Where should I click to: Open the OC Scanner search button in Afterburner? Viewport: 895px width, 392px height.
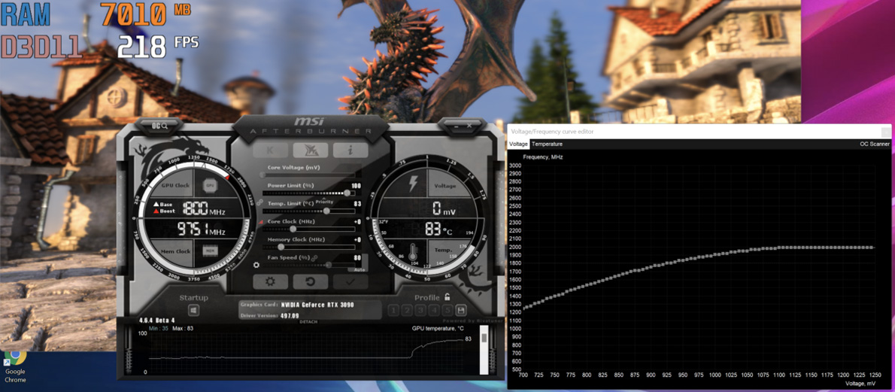(x=159, y=125)
